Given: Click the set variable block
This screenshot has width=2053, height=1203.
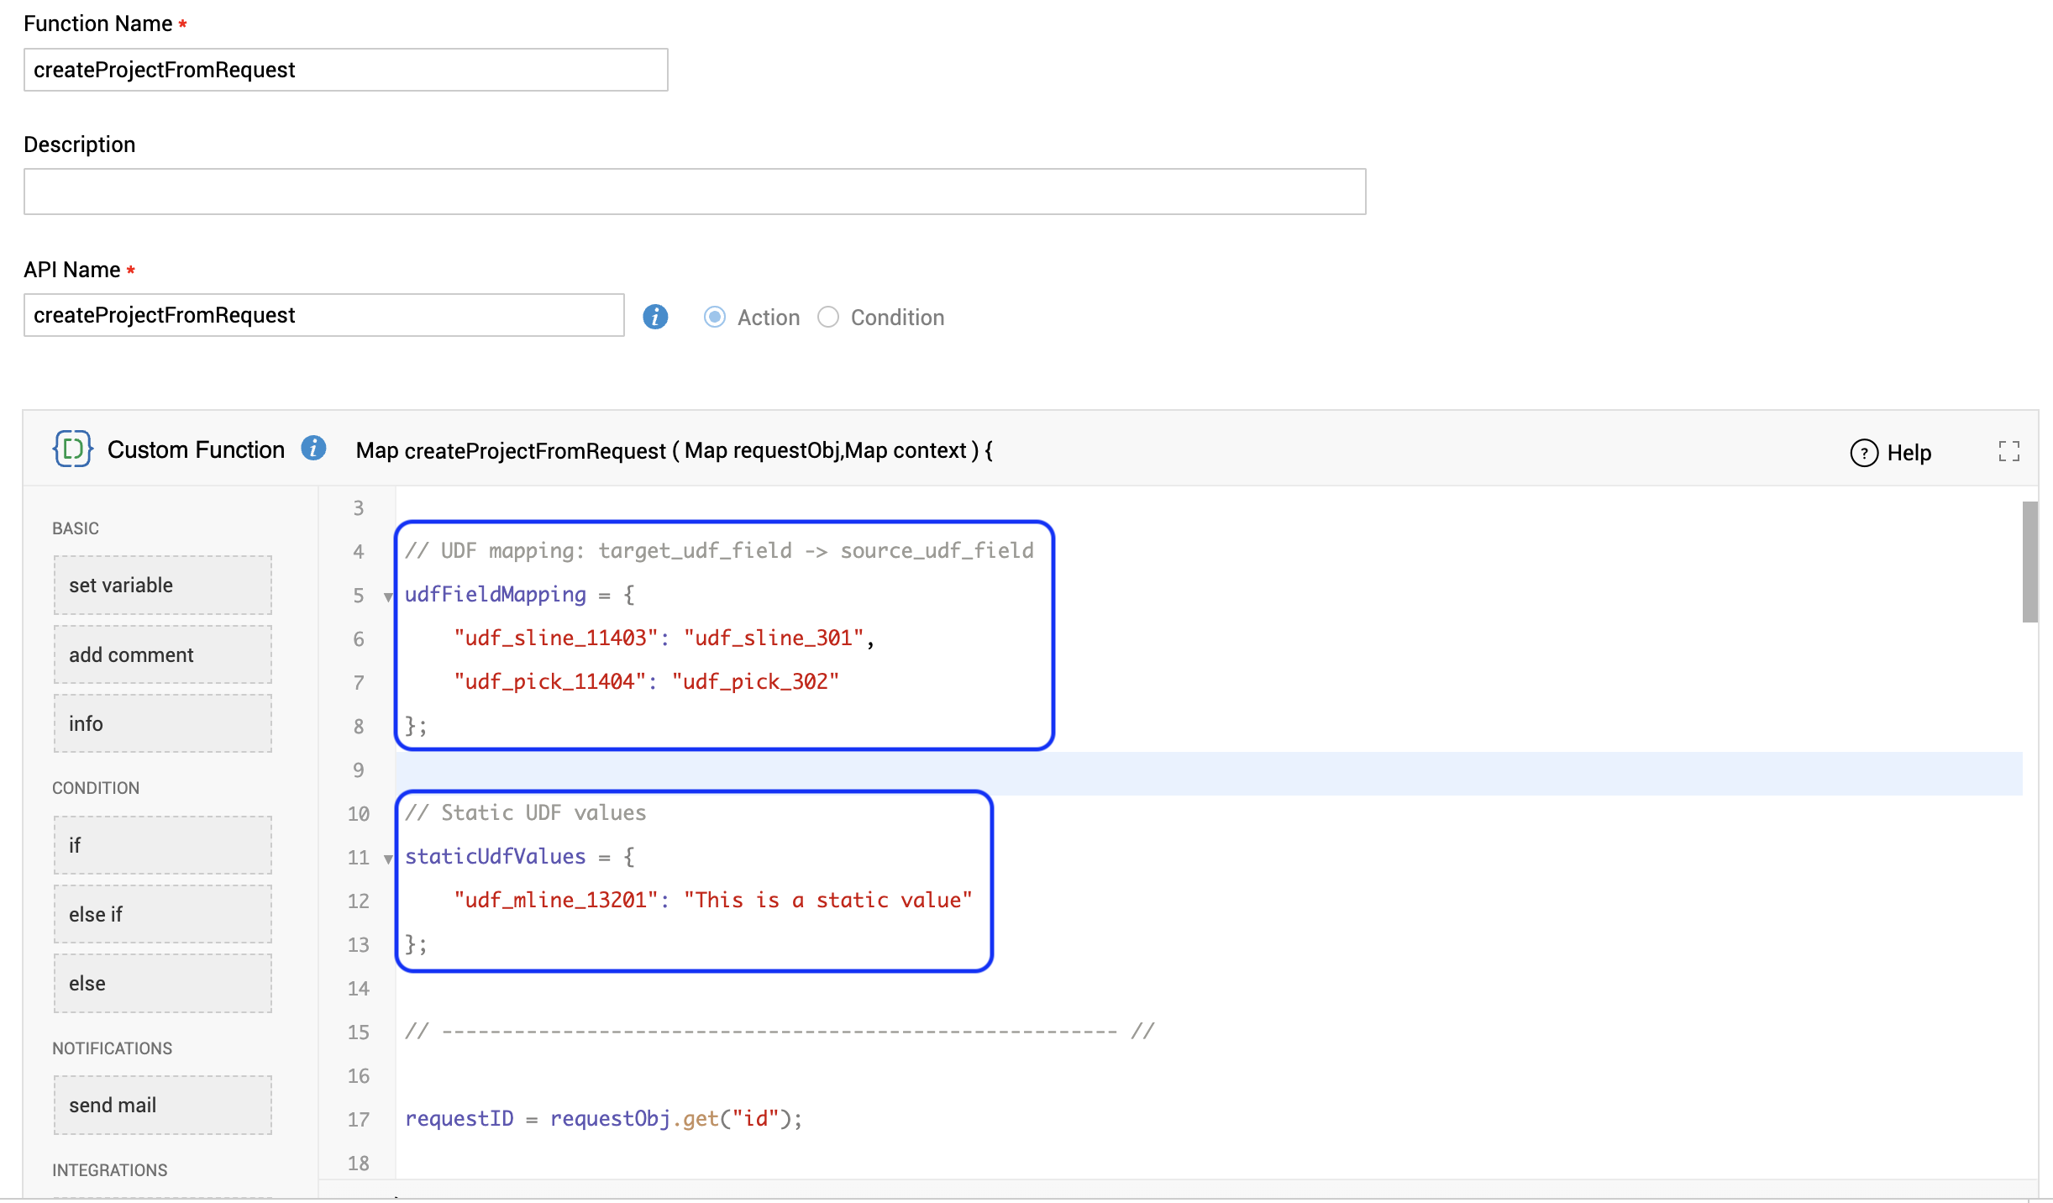Looking at the screenshot, I should (x=162, y=585).
